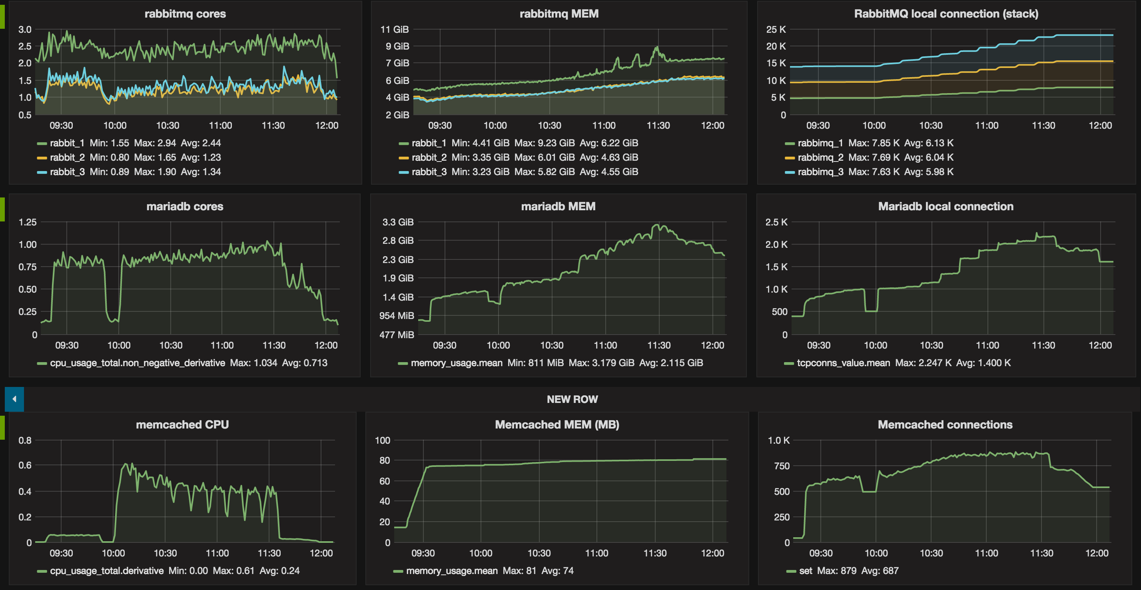
Task: Toggle rabbimq_2 series in RabbitMQ connection legend
Action: (x=820, y=157)
